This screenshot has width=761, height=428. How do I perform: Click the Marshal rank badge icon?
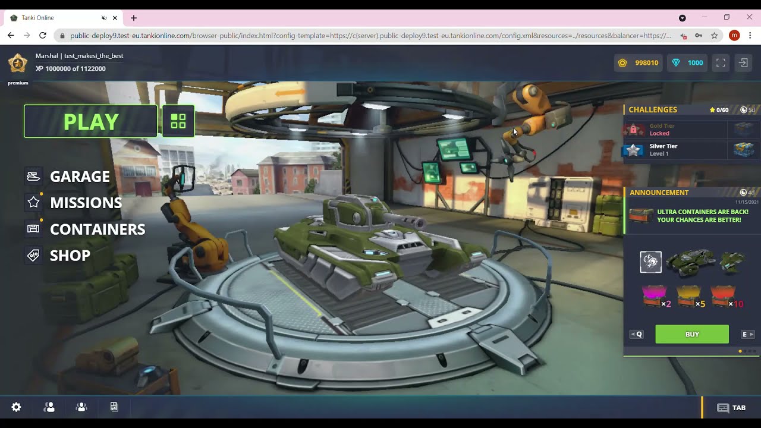tap(18, 63)
